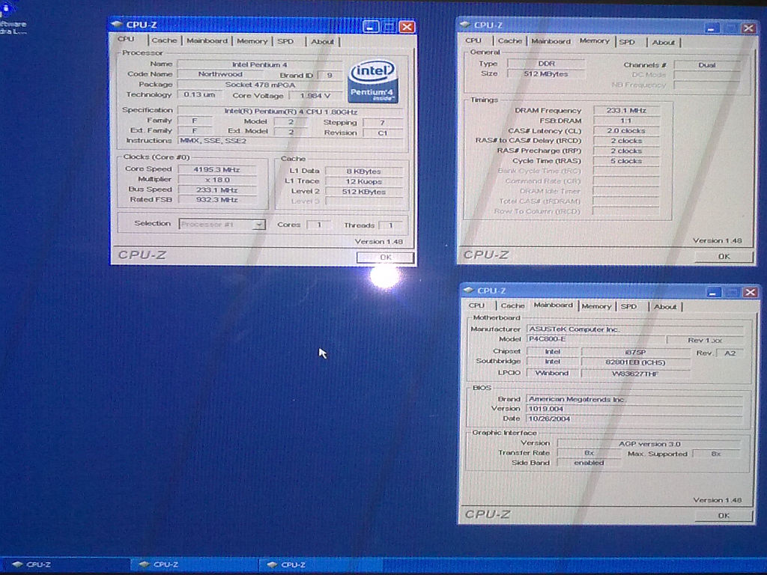Viewport: 767px width, 575px height.
Task: Click the Channels # value "Dual"
Action: [707, 65]
